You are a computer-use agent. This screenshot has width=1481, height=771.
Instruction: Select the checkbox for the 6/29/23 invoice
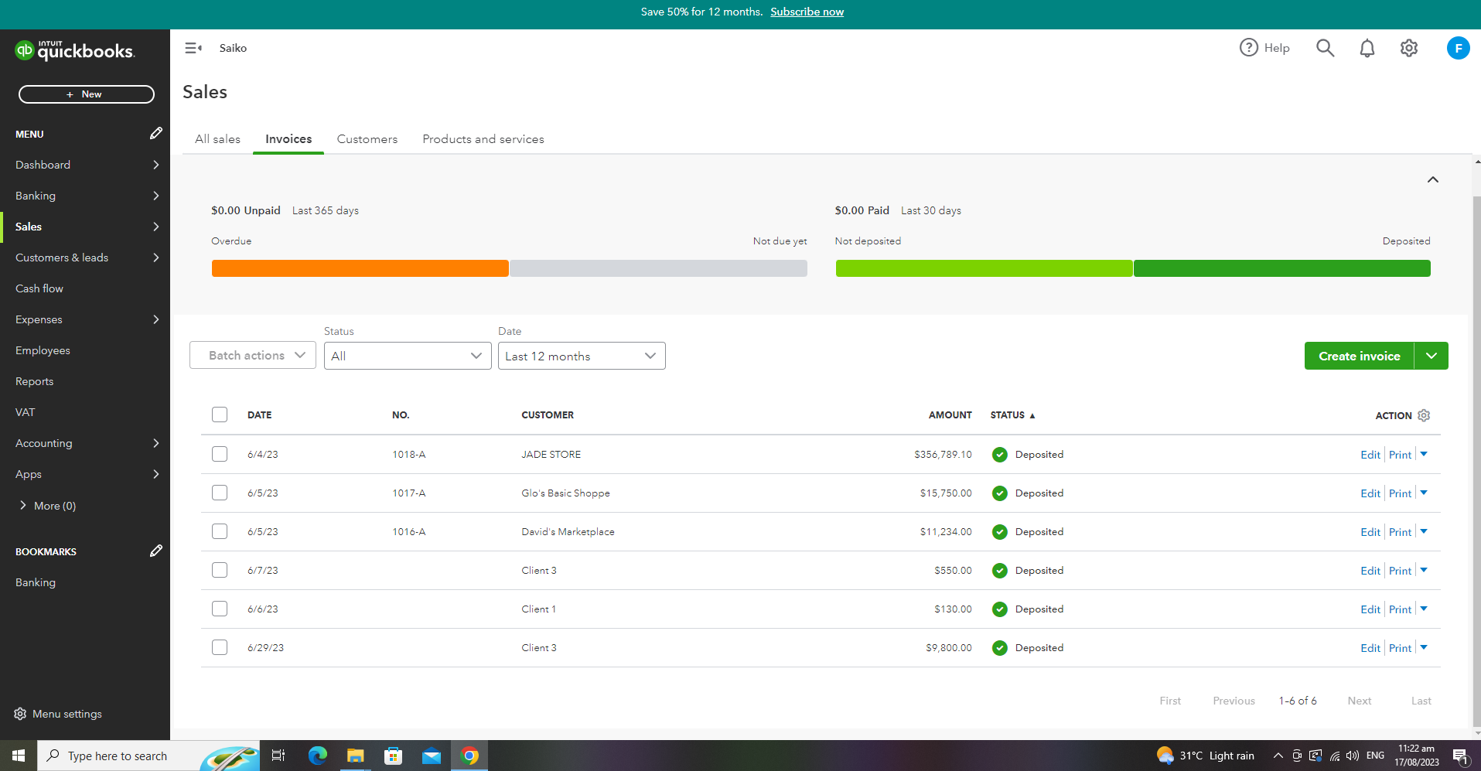pyautogui.click(x=220, y=647)
